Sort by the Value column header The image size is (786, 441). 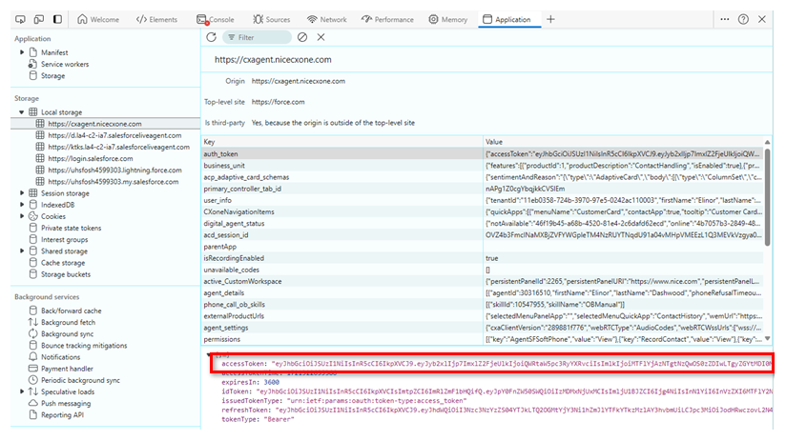click(x=623, y=142)
